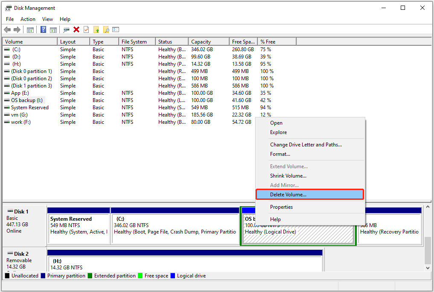Image resolution: width=434 pixels, height=292 pixels.
Task: Click the Forward navigation arrow icon
Action: click(17, 29)
